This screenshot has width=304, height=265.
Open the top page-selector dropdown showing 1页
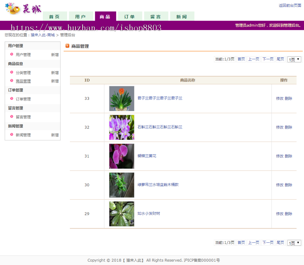click(294, 59)
